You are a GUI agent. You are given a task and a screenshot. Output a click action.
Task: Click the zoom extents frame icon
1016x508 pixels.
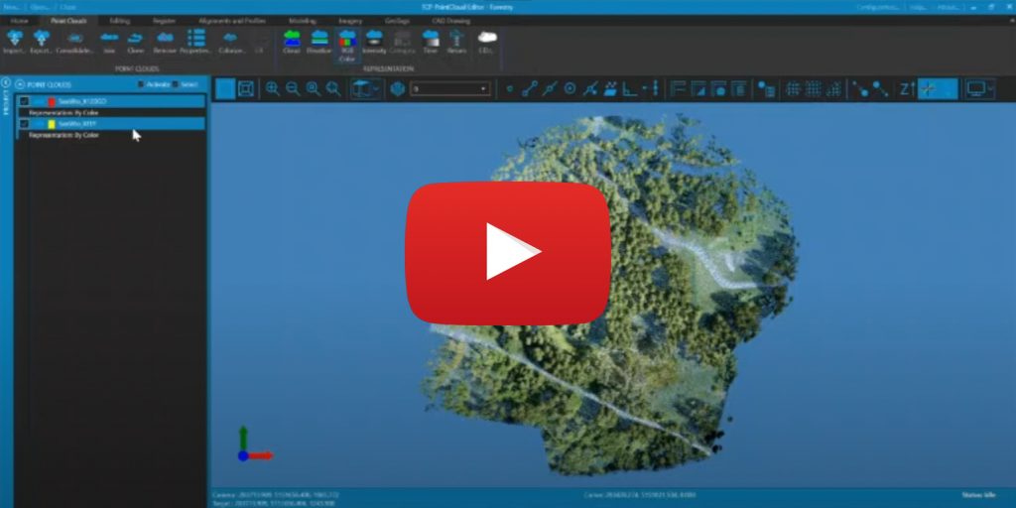click(x=246, y=88)
